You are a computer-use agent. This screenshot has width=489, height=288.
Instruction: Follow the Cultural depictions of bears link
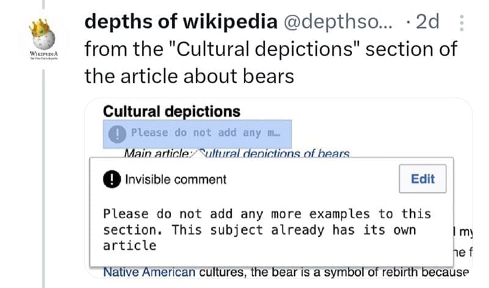pos(276,153)
